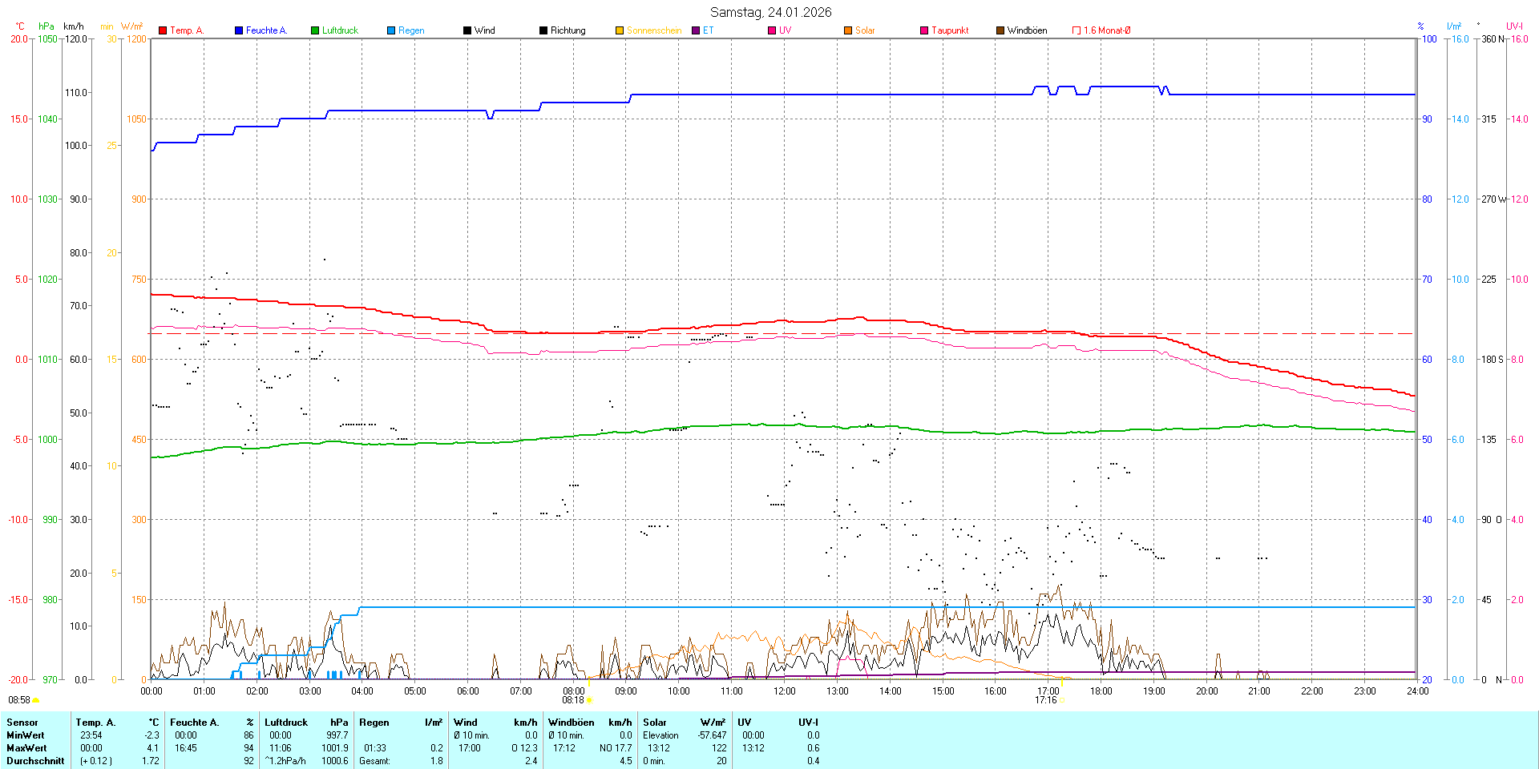Screen dimensions: 1539x769
Task: Click the sunrise sun icon at 08:18
Action: (589, 700)
